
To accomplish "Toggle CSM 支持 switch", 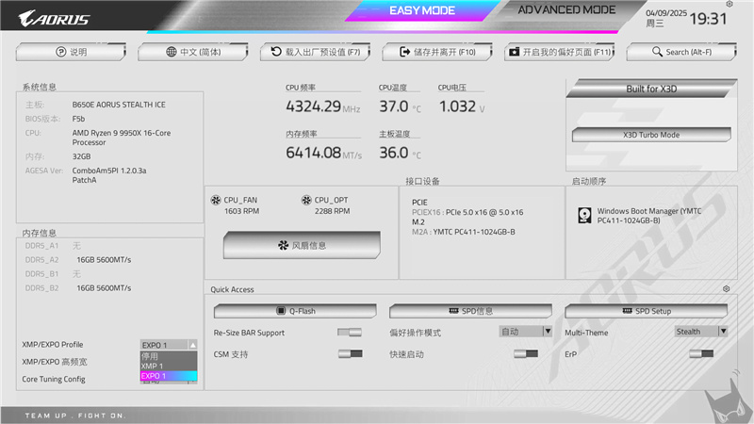I will (x=350, y=354).
